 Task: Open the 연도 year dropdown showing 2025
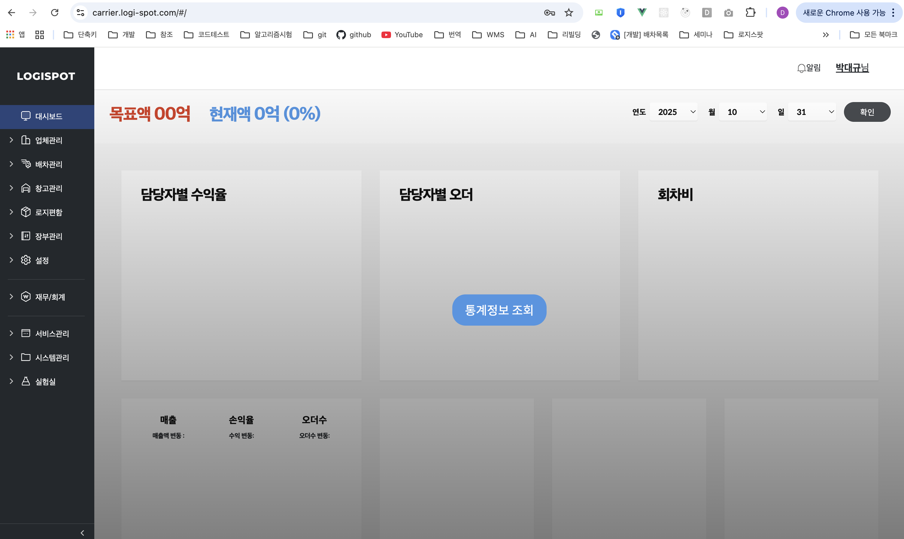point(673,112)
